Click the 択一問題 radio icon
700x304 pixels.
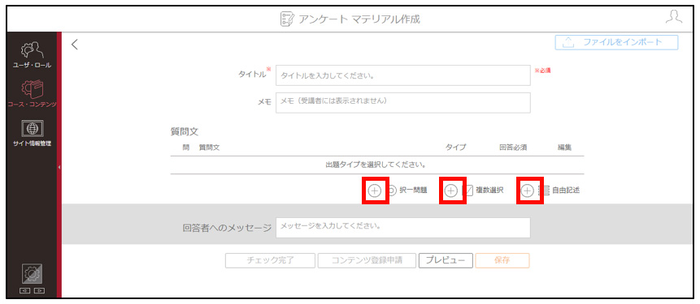pos(392,191)
